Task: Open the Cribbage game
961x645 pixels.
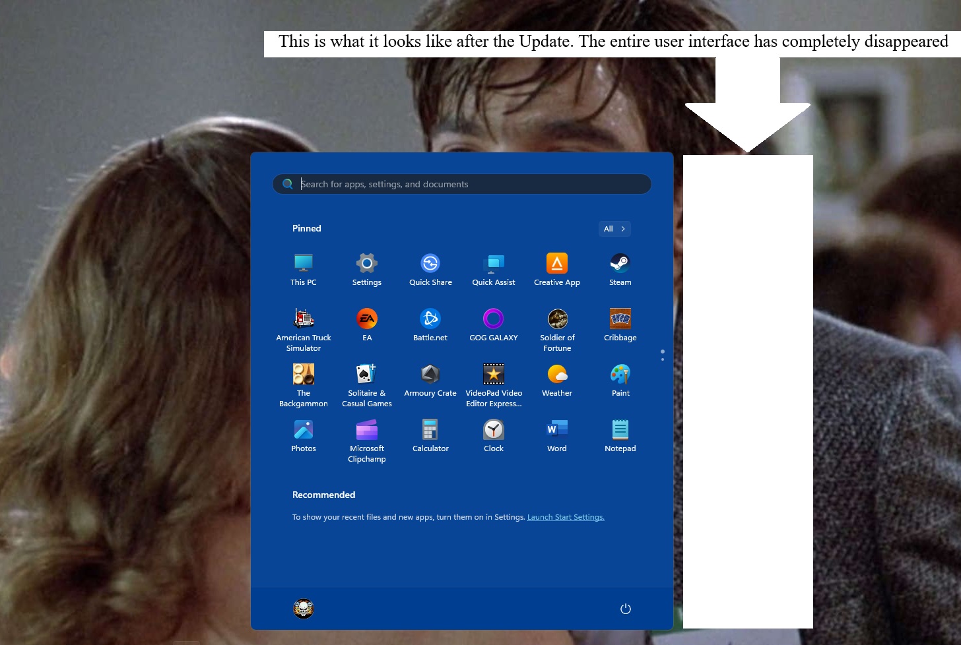Action: (620, 324)
